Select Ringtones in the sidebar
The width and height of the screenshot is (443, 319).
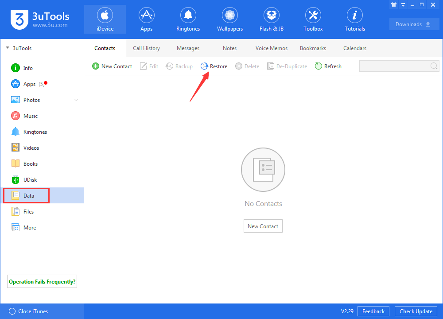[x=42, y=132]
